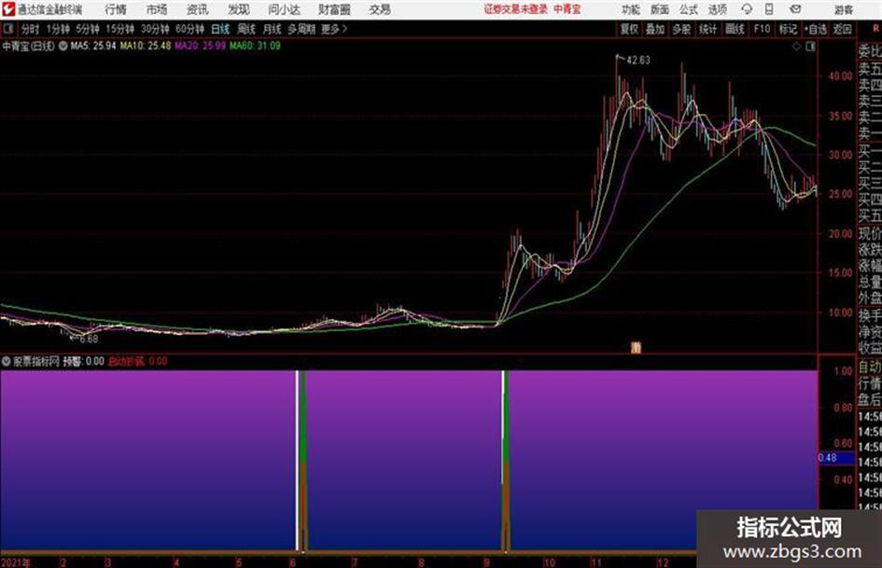Open the 行情 menu

(116, 9)
